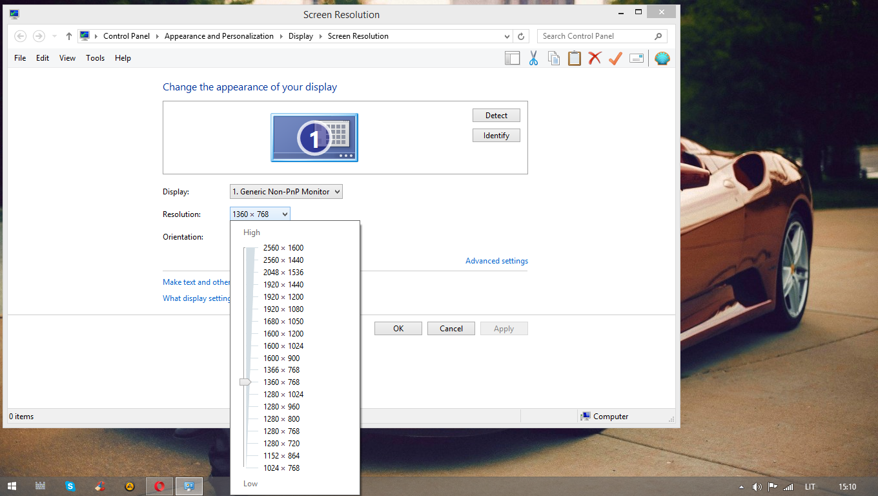This screenshot has height=496, width=878.
Task: Click the Identify button
Action: [x=496, y=136]
